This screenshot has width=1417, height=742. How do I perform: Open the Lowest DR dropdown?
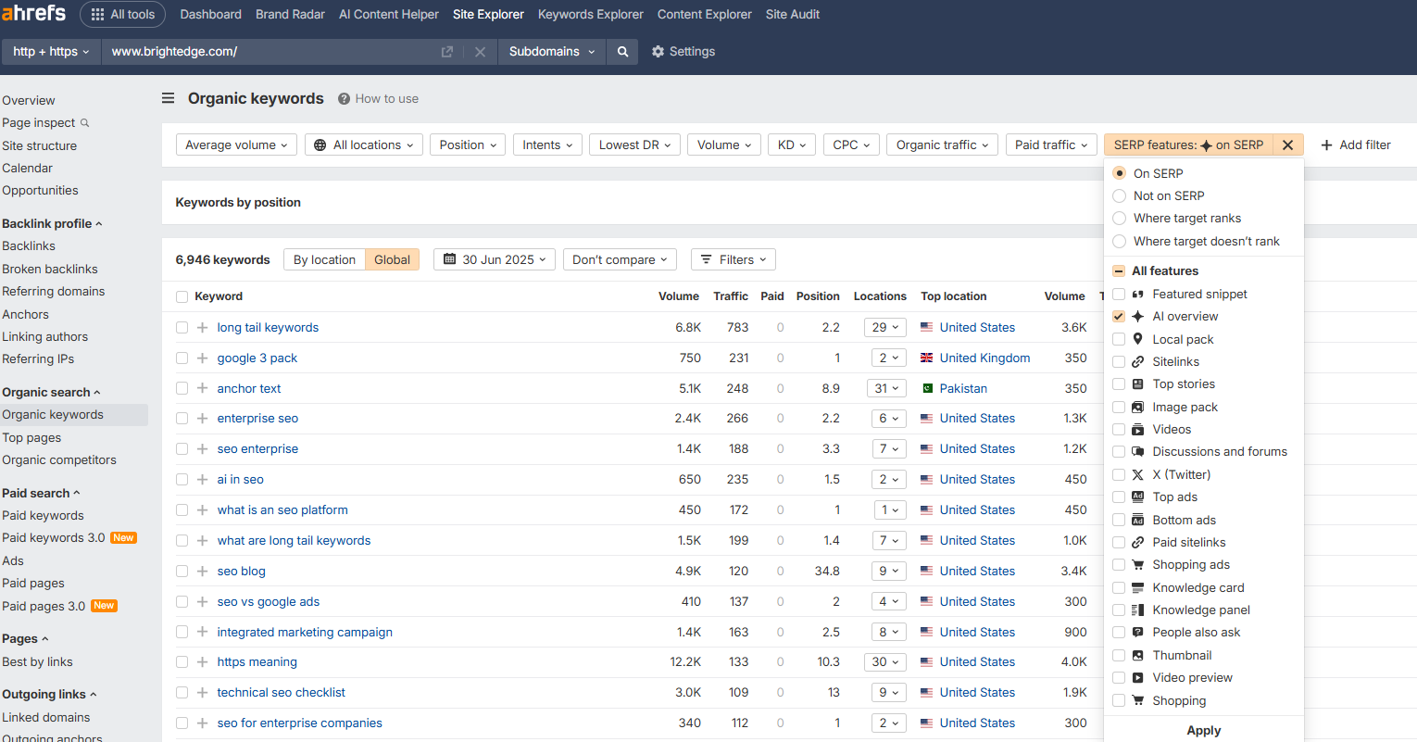click(x=634, y=145)
